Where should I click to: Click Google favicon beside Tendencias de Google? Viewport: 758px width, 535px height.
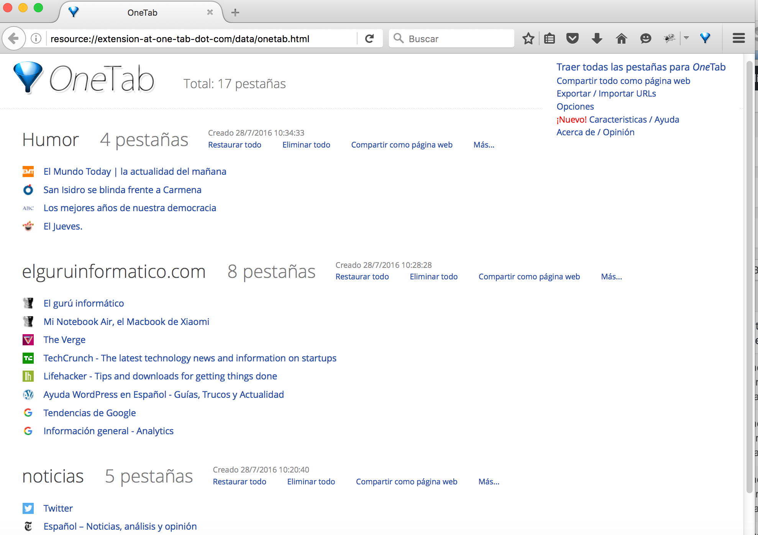tap(28, 413)
